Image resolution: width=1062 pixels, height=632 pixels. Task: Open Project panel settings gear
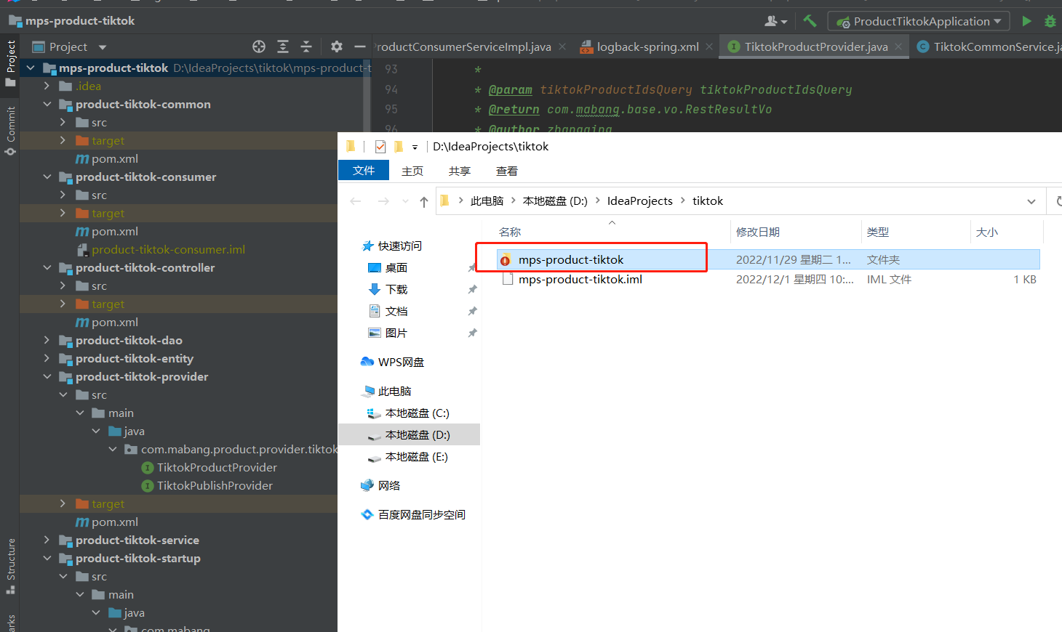(x=336, y=46)
